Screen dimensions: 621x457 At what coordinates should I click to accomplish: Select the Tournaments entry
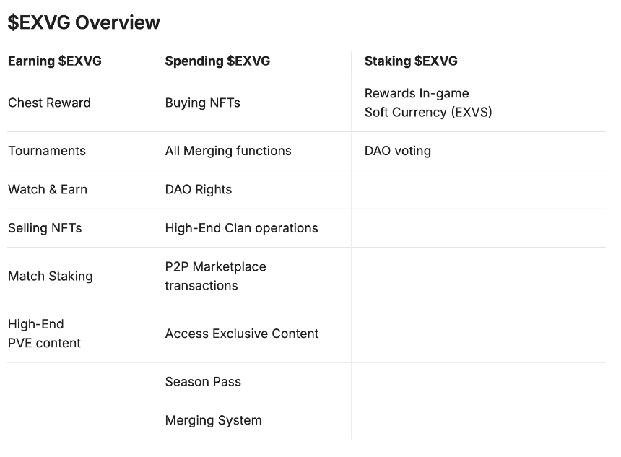47,151
